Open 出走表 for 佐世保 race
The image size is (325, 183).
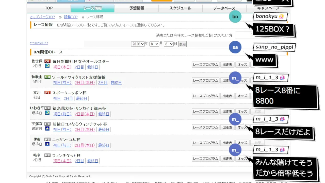pyautogui.click(x=227, y=65)
